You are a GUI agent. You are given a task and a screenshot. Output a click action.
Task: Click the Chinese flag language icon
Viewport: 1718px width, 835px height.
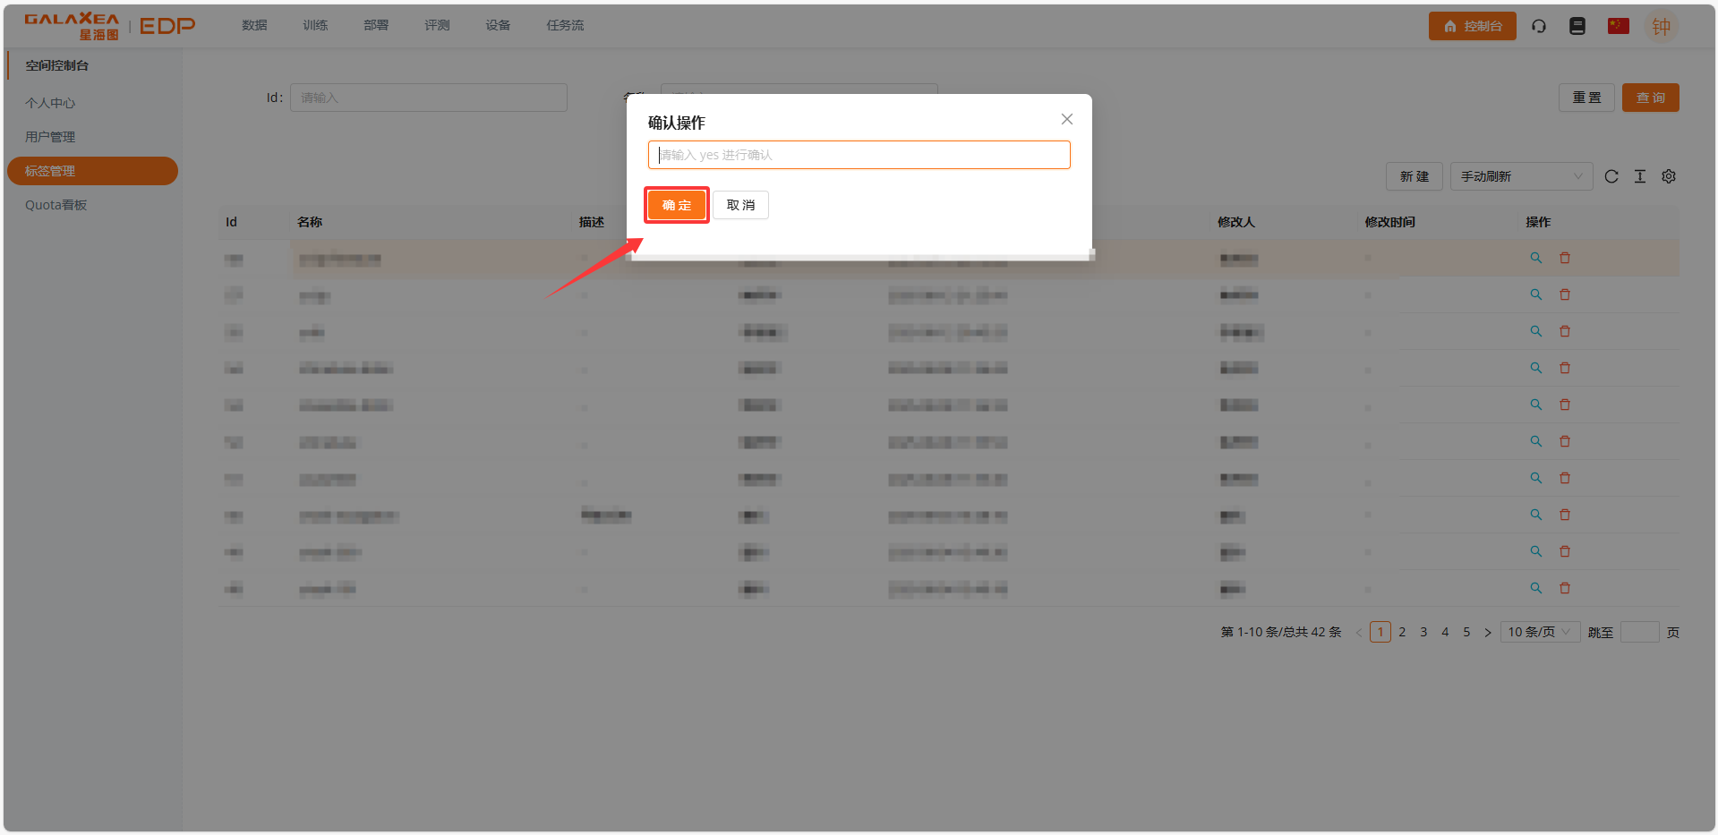click(1618, 26)
